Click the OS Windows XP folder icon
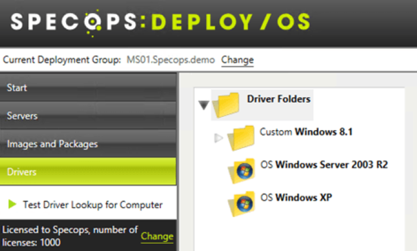 [x=241, y=204]
